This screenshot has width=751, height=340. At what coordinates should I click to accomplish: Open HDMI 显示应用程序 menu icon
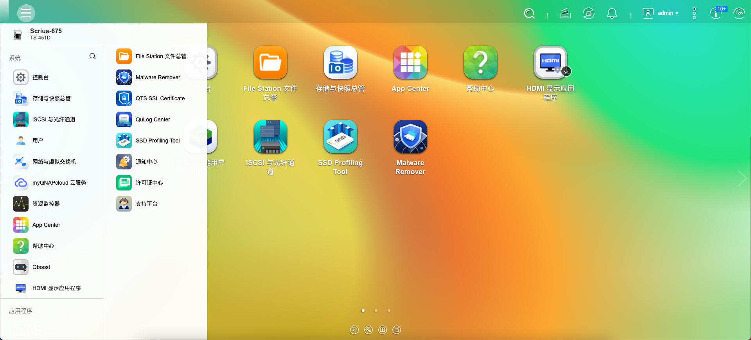pos(21,288)
